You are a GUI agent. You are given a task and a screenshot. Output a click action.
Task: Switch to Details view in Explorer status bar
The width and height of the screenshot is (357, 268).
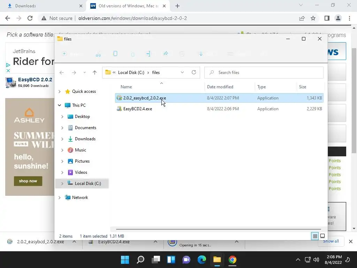(315, 236)
